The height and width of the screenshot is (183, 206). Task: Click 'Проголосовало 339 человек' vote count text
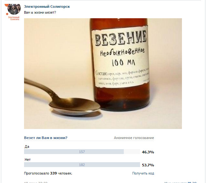tap(48, 173)
